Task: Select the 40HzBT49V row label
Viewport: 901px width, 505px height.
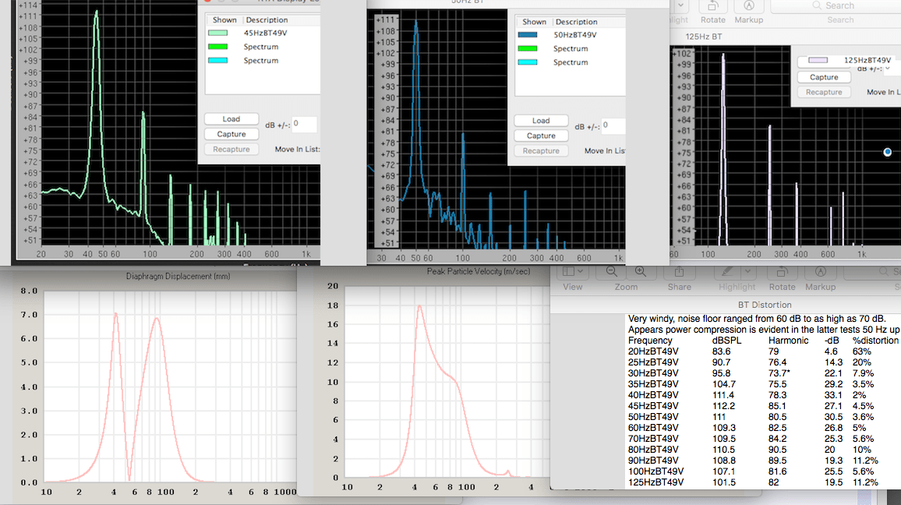Action: 653,395
